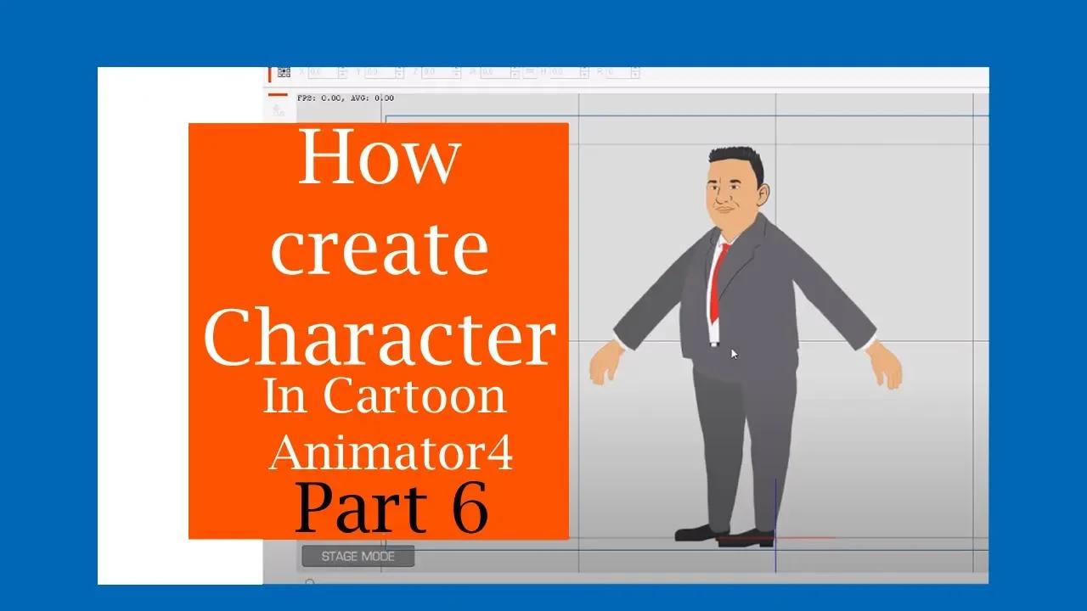
Task: Click inside the Z coordinate input field
Action: [x=433, y=72]
